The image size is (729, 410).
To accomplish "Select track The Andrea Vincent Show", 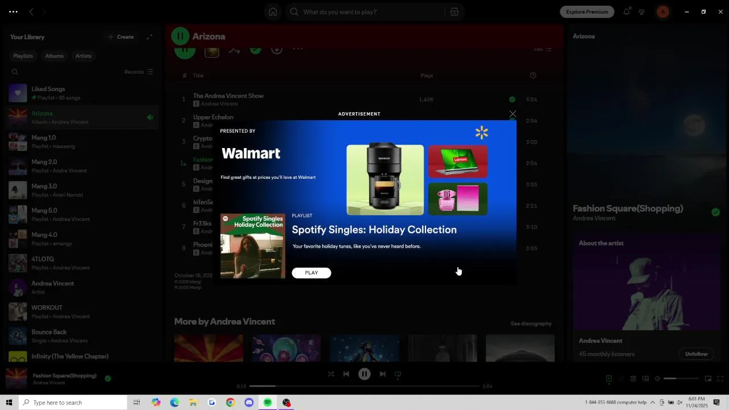I will [x=228, y=96].
